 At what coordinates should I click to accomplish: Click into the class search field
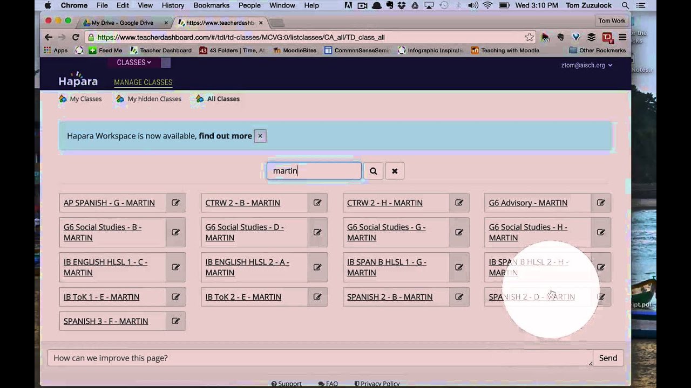(314, 171)
